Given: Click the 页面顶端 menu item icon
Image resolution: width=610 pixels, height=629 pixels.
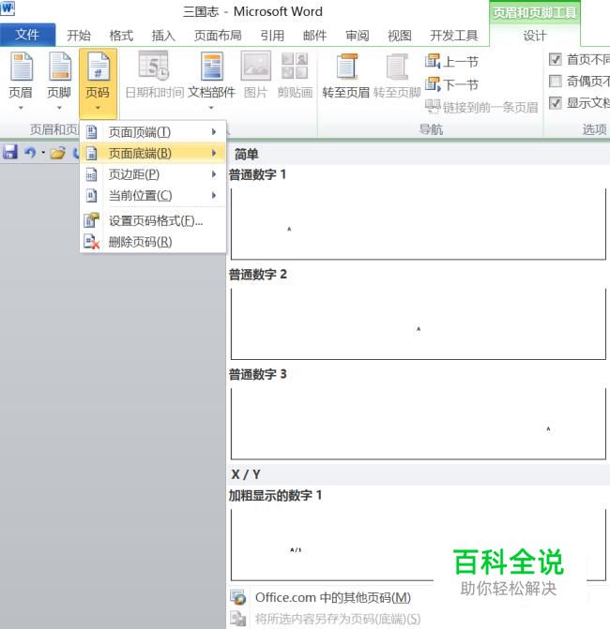Looking at the screenshot, I should (92, 132).
